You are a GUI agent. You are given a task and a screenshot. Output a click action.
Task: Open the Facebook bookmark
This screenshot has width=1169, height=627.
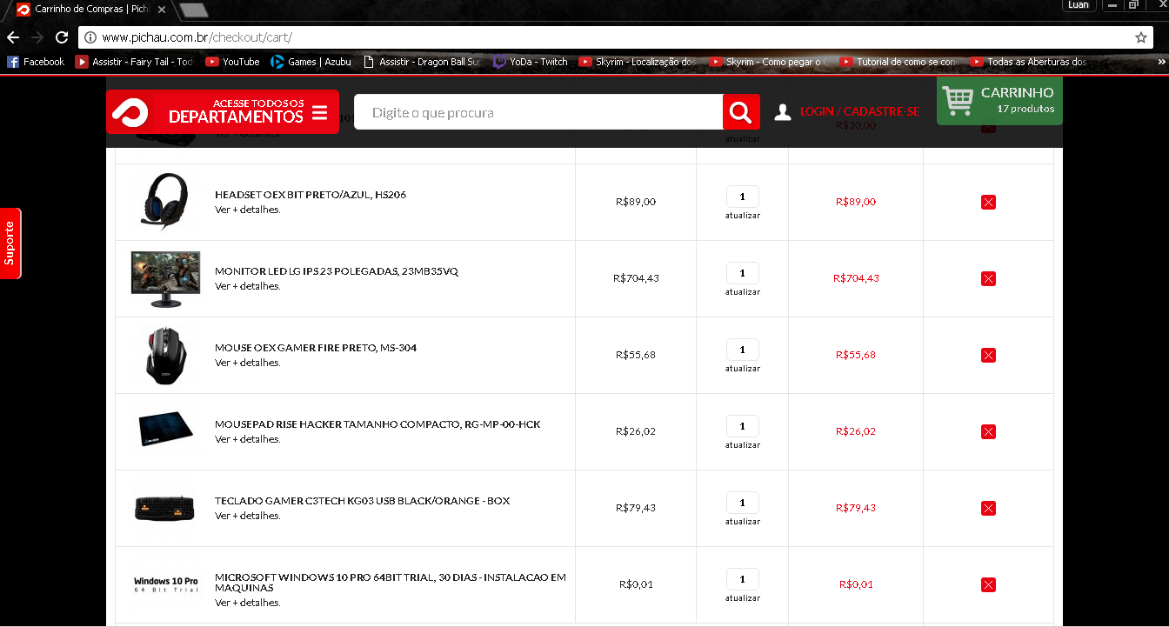tap(36, 62)
